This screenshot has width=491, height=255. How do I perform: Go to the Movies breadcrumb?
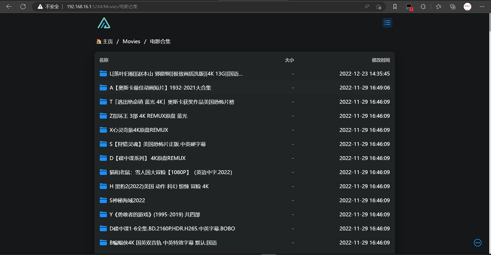tap(131, 41)
